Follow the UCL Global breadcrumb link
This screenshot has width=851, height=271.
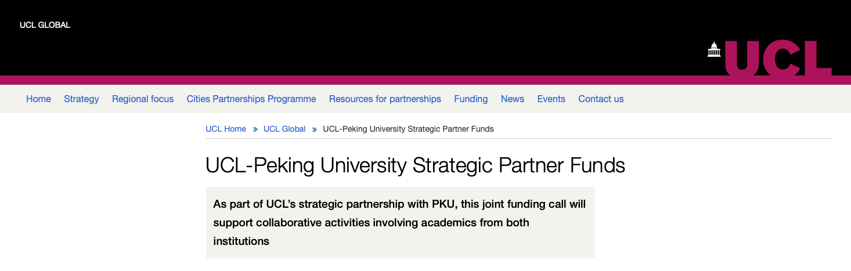click(284, 129)
